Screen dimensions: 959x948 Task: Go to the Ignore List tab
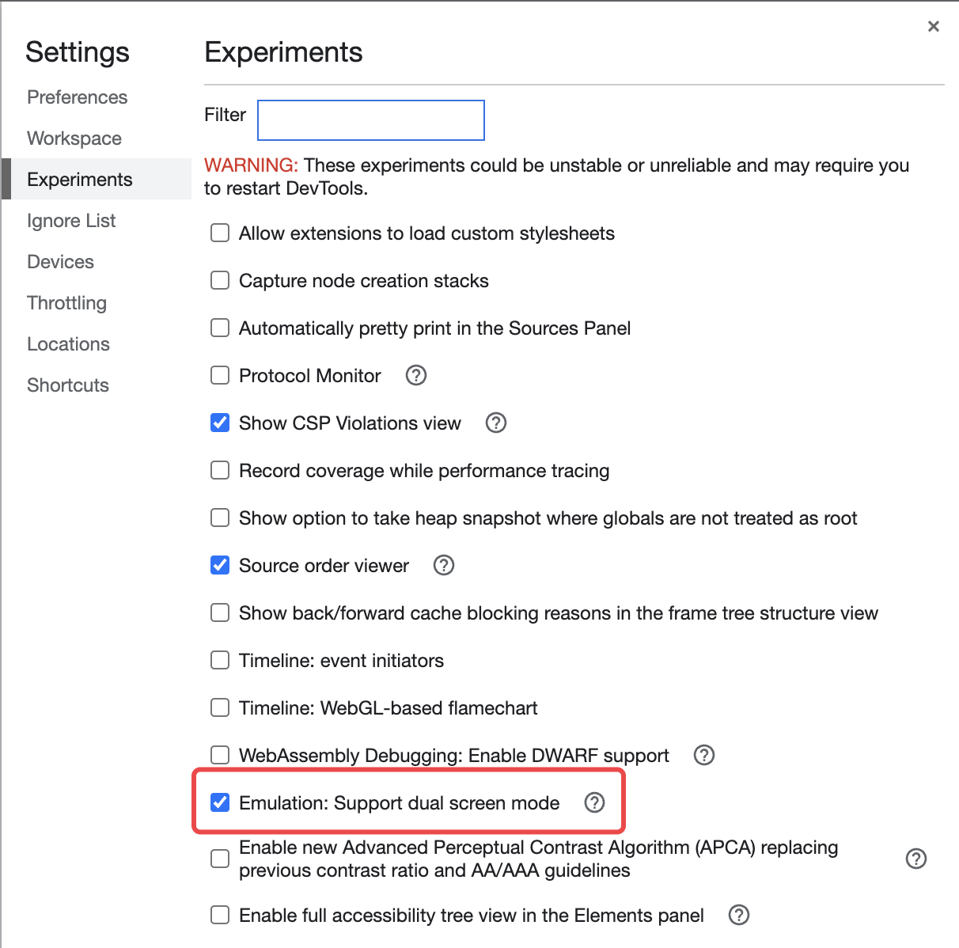71,220
